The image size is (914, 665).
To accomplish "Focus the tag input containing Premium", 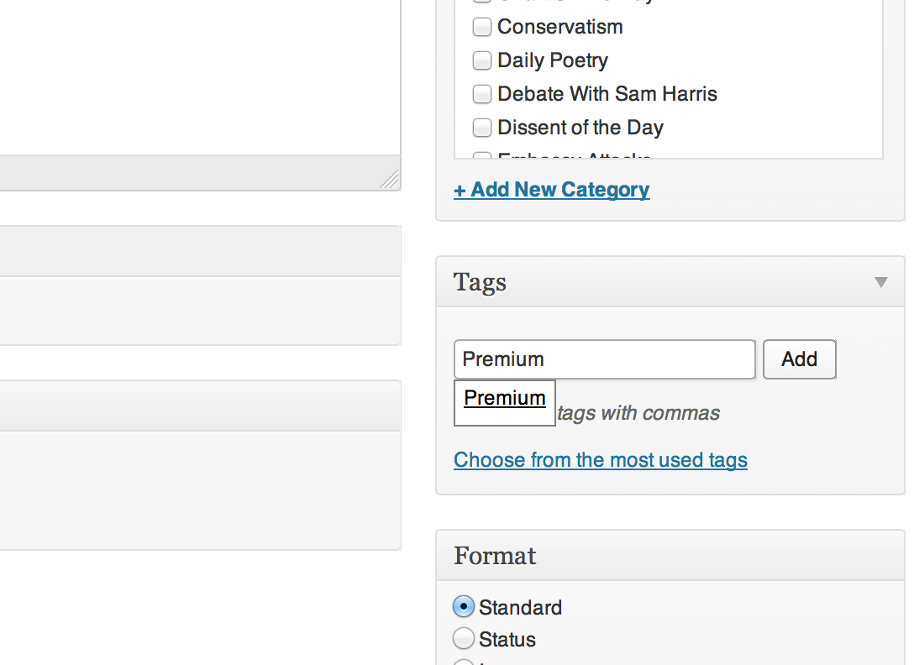I will click(x=604, y=359).
